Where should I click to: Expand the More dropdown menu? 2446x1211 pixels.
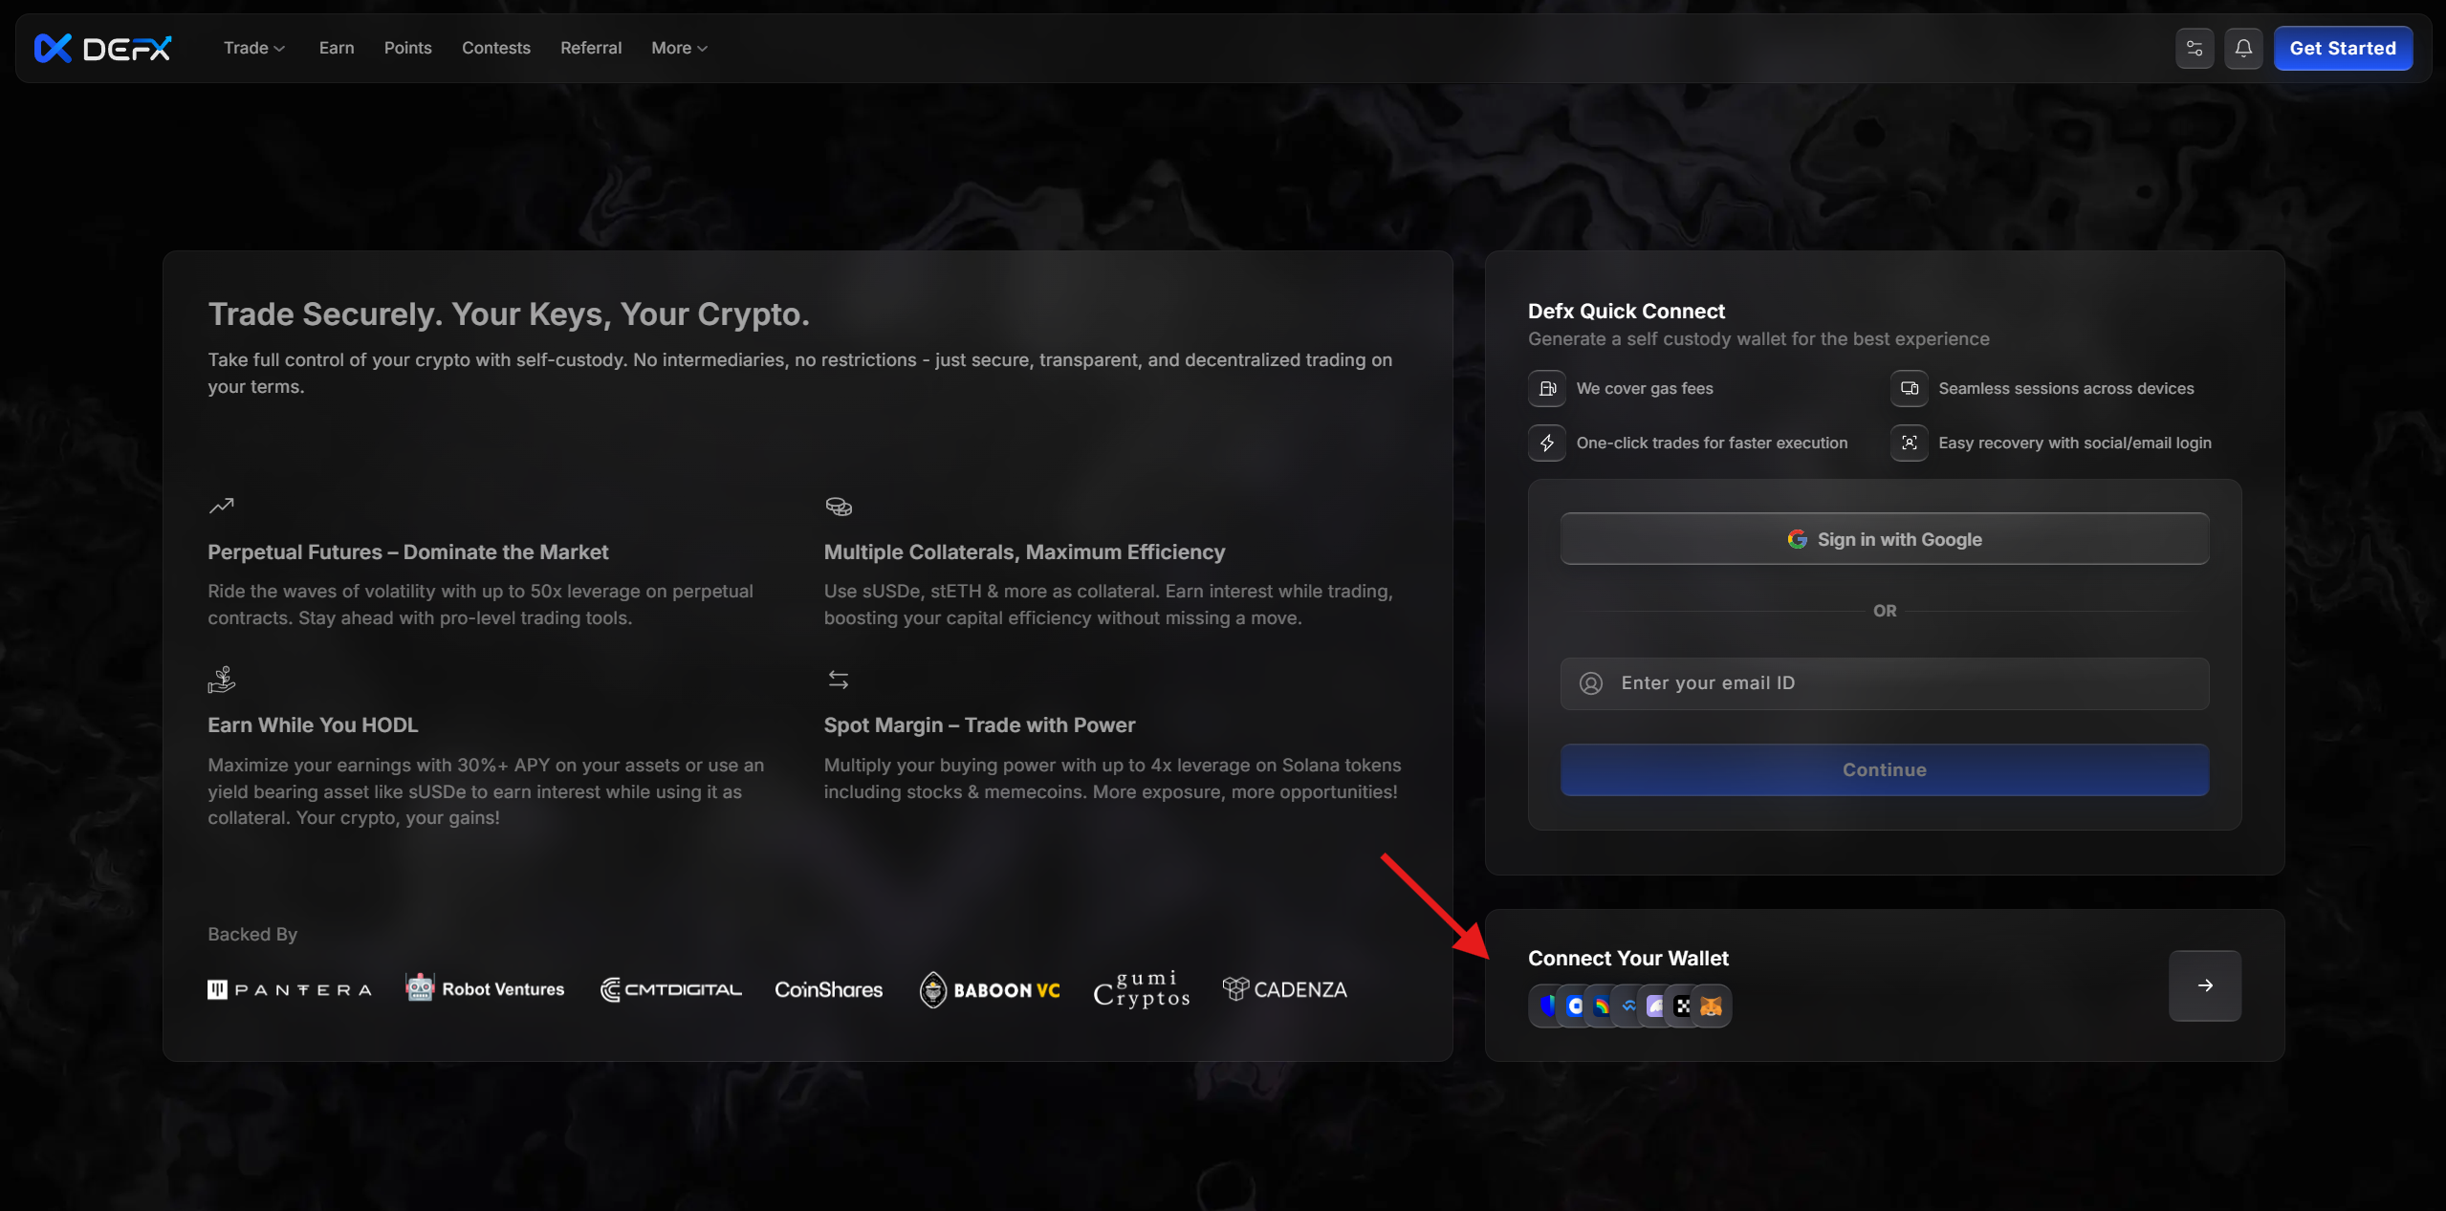tap(680, 48)
